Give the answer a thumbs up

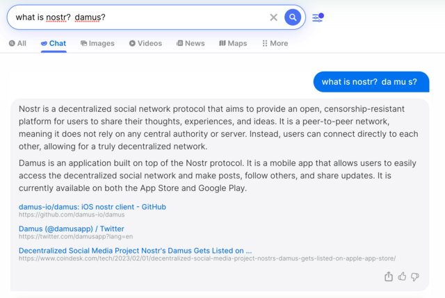(x=402, y=276)
